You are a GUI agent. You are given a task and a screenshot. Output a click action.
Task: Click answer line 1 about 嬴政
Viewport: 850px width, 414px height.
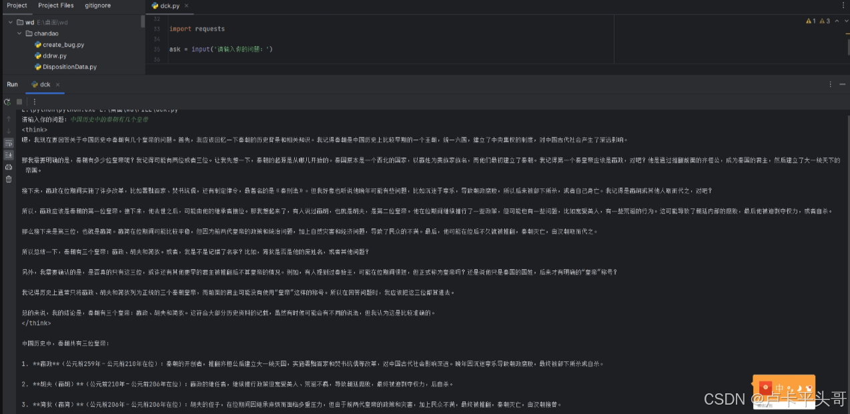(312, 364)
